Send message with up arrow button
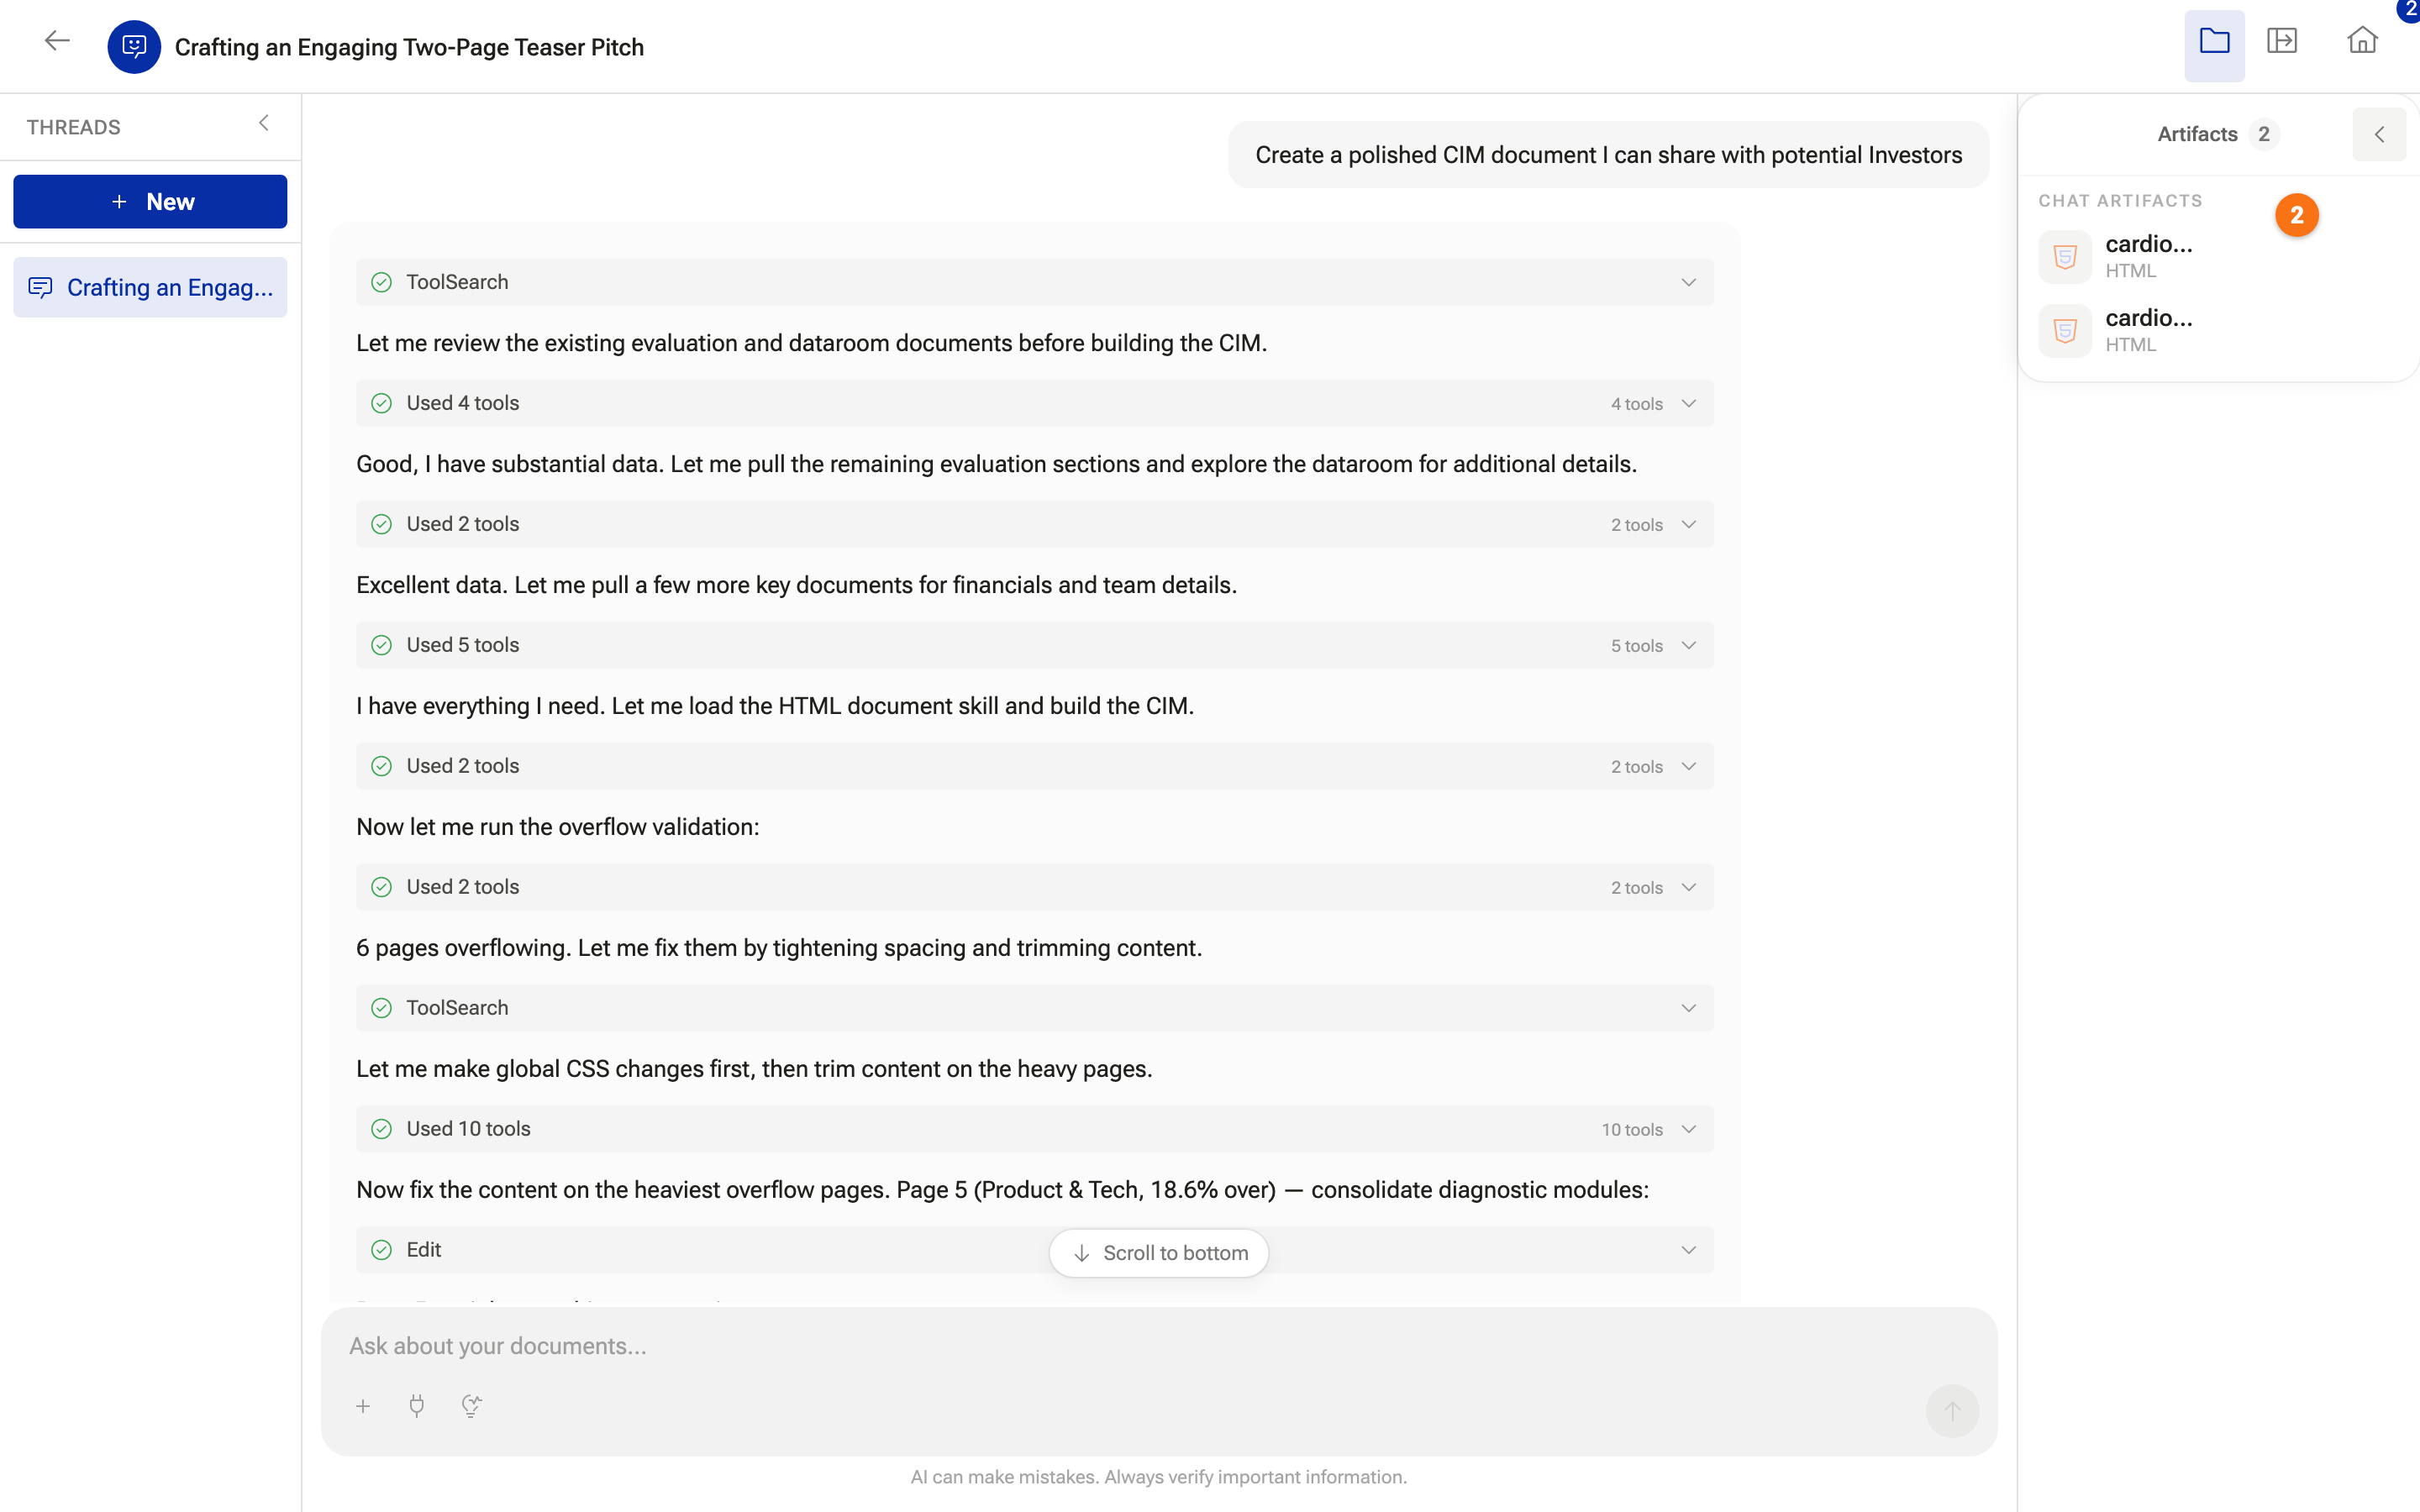2420x1512 pixels. [1951, 1410]
